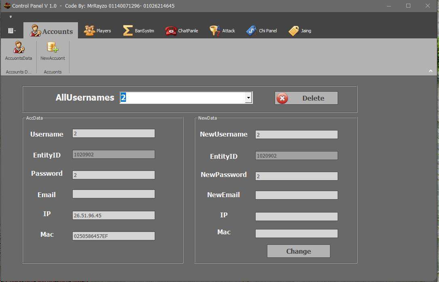Screen dimensions: 439x282
Task: Click the NewAccuont database icon
Action: [x=53, y=47]
